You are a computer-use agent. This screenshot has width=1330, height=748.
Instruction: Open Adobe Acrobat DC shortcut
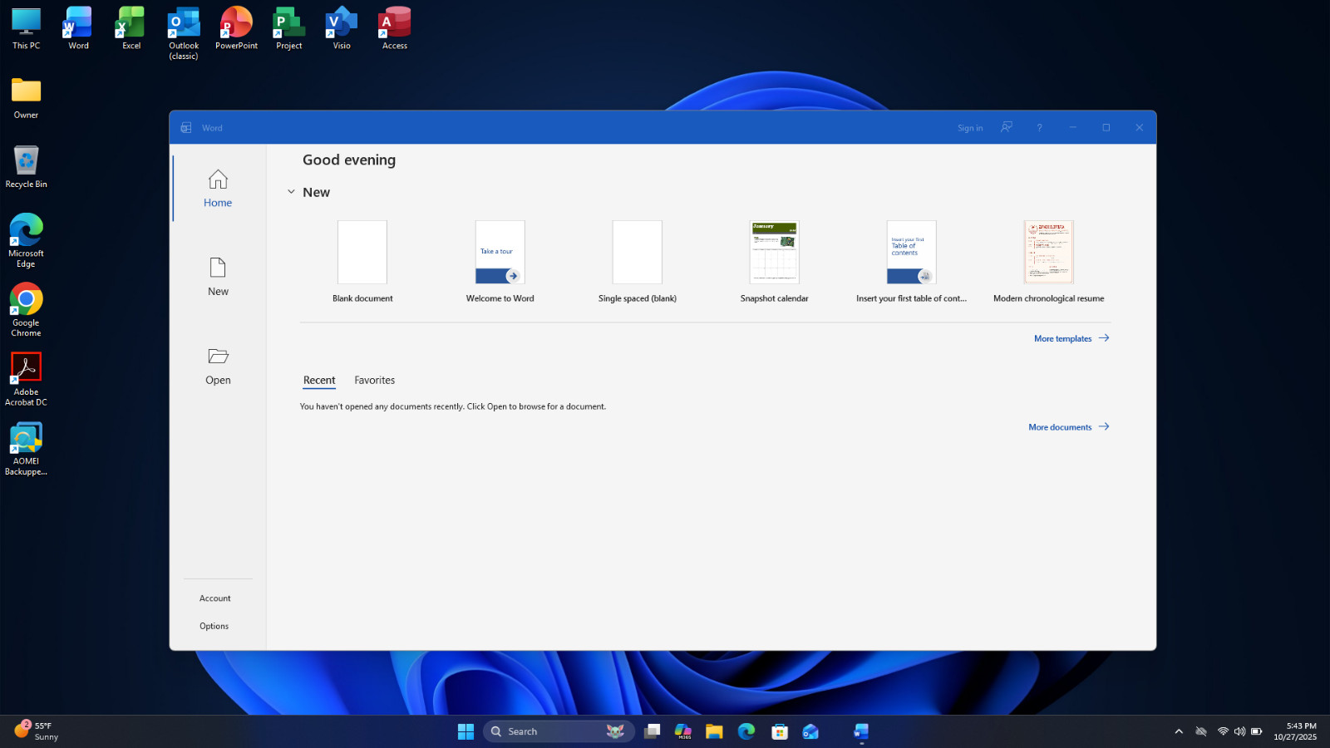[x=26, y=379]
